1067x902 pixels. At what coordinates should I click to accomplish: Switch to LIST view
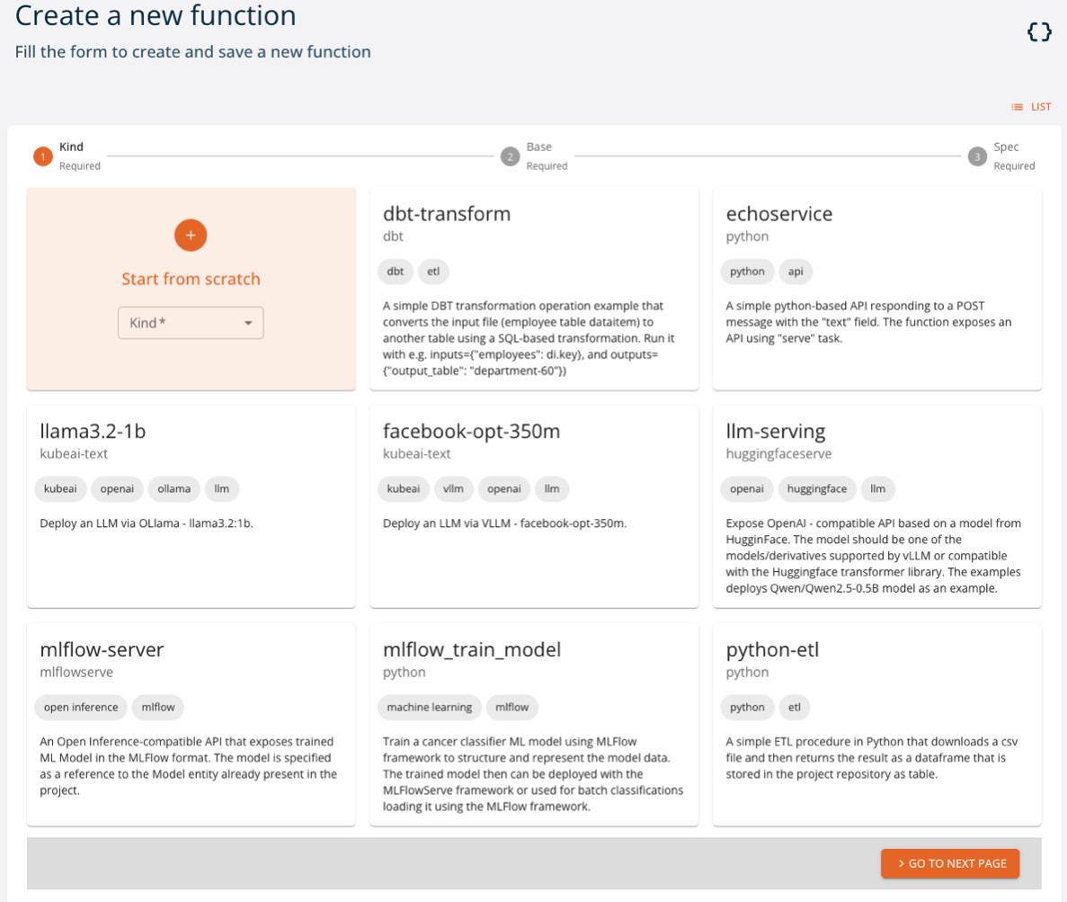click(1031, 106)
